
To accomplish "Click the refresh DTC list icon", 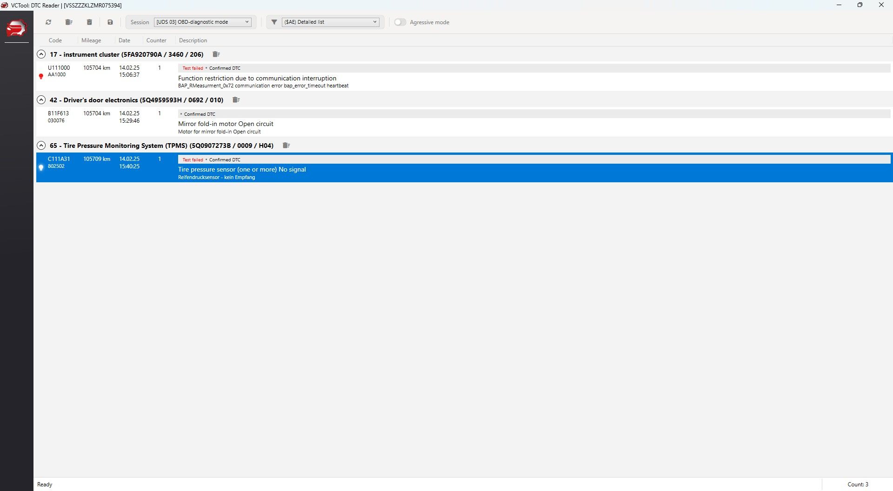I will (x=48, y=22).
